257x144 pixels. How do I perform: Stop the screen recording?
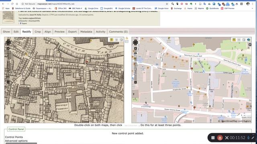tap(213, 138)
